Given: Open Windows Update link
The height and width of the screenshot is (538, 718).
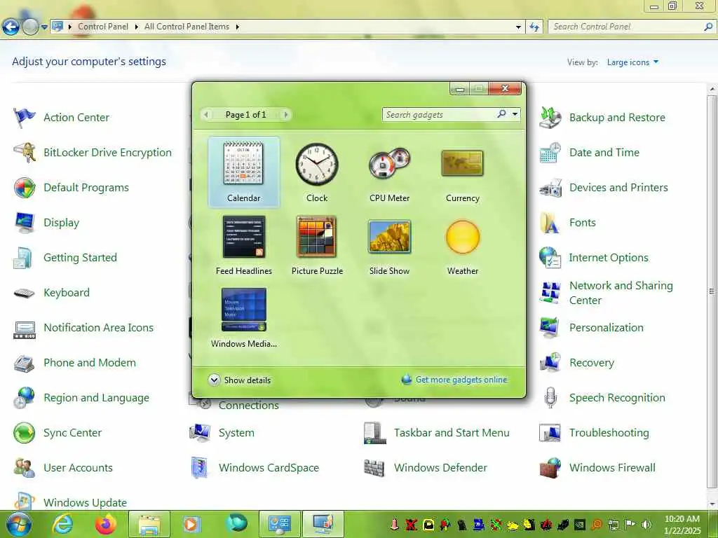Looking at the screenshot, I should tap(85, 502).
